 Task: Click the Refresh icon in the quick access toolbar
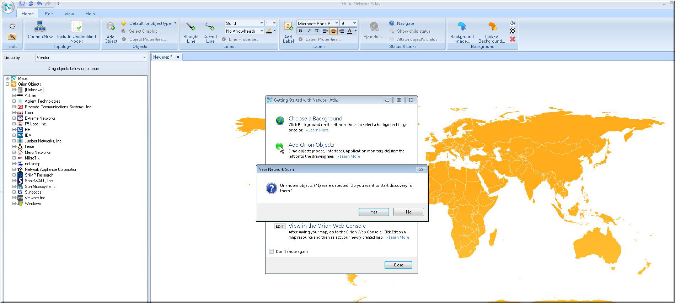tap(31, 4)
